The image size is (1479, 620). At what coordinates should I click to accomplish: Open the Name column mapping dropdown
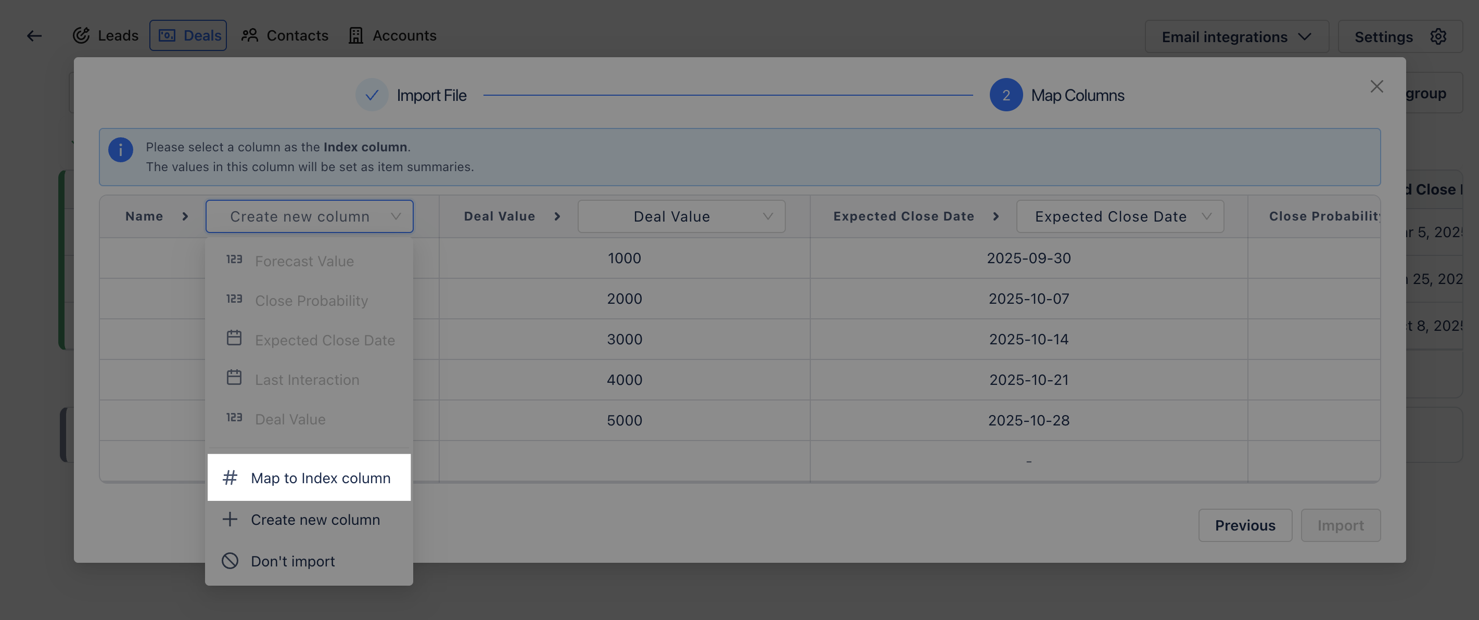coord(309,216)
